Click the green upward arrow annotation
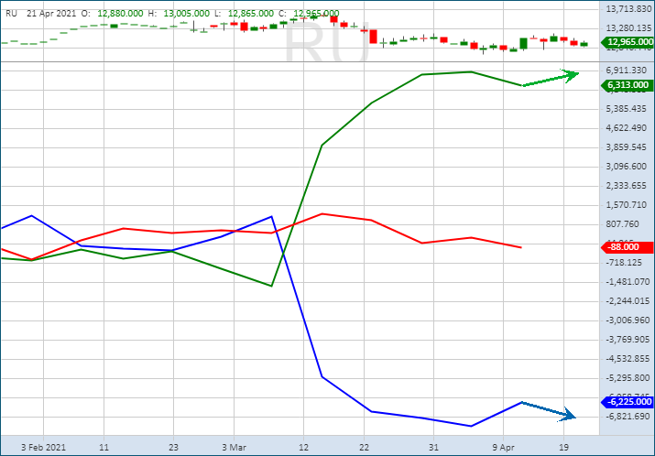 tap(551, 80)
